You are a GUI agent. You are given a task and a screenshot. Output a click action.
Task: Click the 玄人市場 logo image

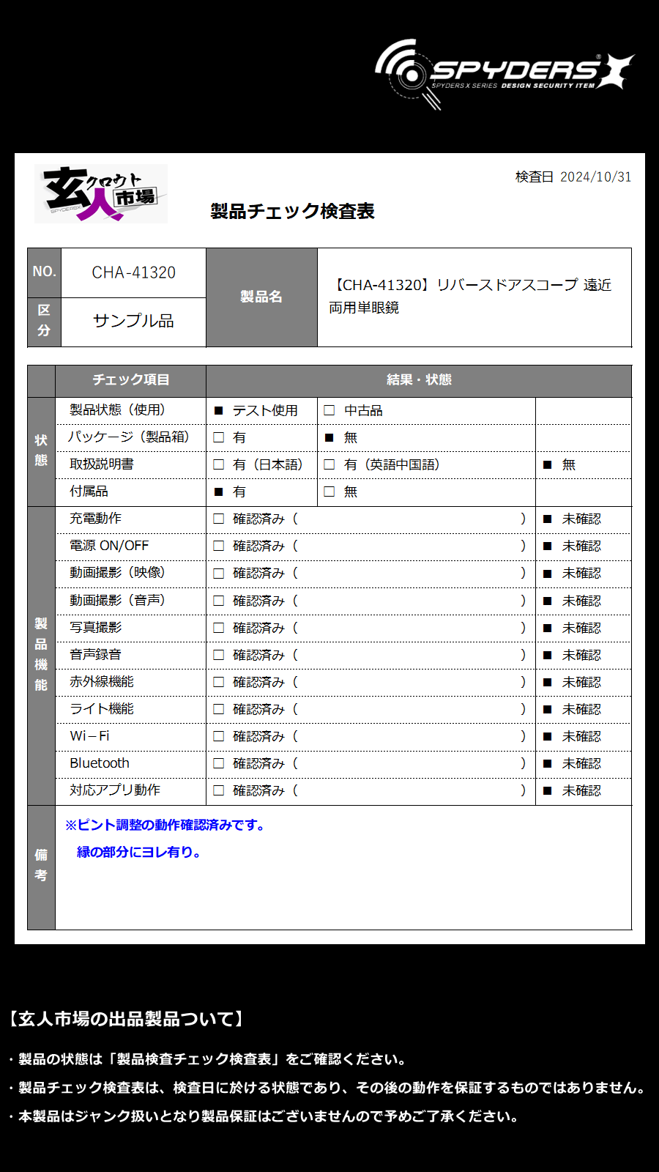pyautogui.click(x=101, y=193)
